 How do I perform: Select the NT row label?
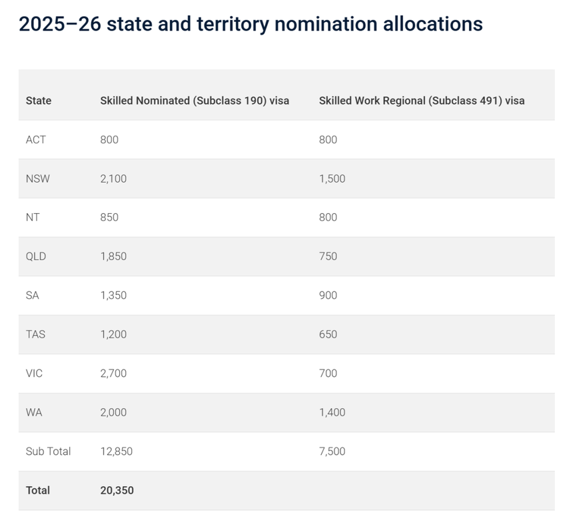pos(33,217)
